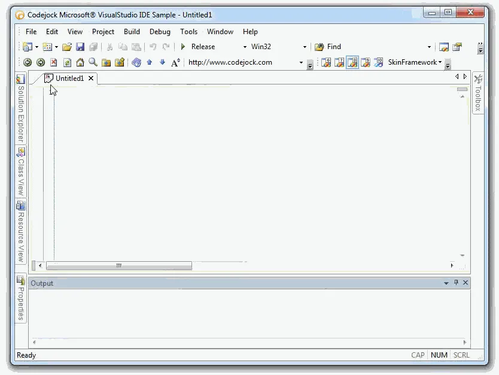Screen dimensions: 499x375
Task: Open the Toolbox side tab
Action: point(478,93)
